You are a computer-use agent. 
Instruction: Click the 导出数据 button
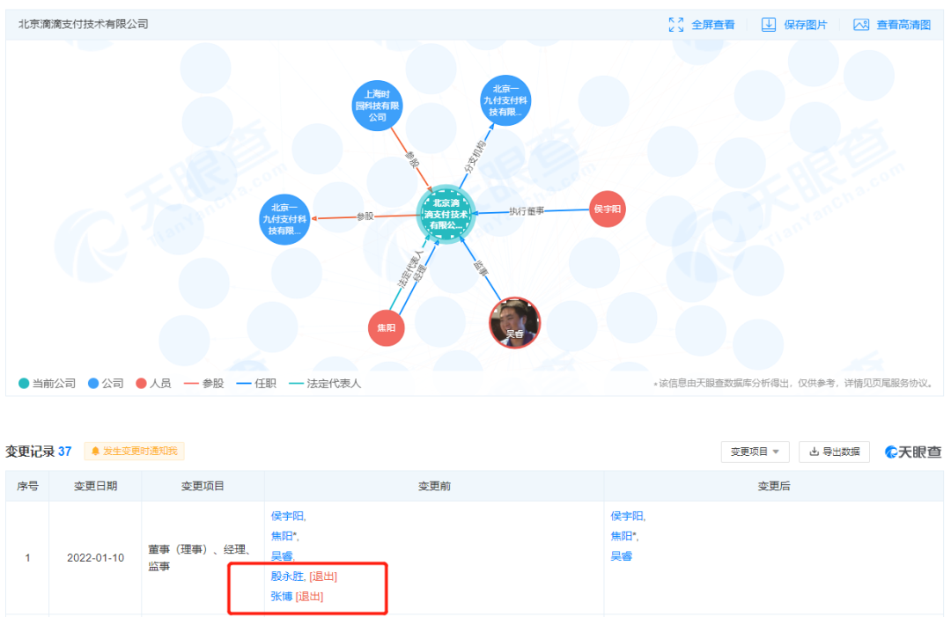(834, 452)
